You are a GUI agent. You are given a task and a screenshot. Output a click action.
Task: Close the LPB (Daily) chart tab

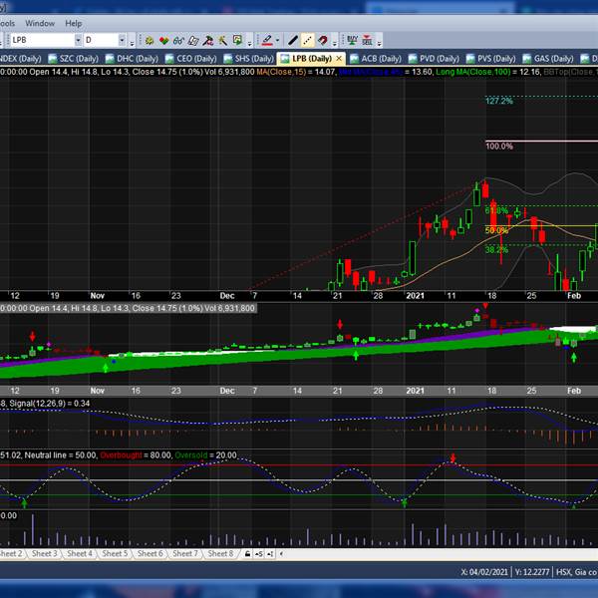pyautogui.click(x=339, y=59)
